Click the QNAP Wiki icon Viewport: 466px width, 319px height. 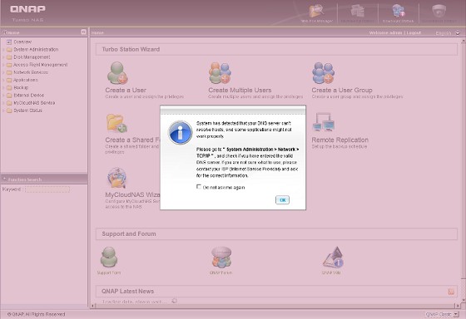tap(334, 257)
